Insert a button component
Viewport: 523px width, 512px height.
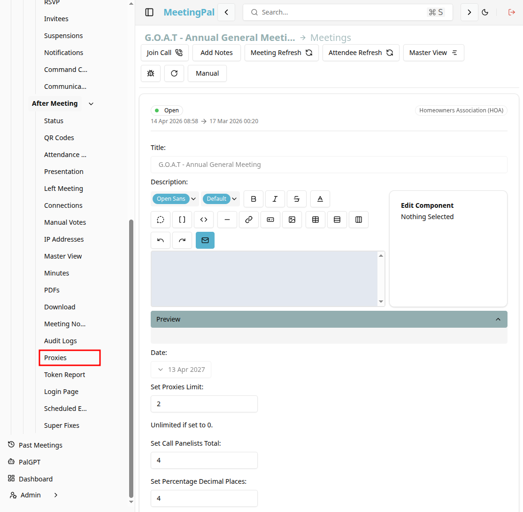coord(270,220)
